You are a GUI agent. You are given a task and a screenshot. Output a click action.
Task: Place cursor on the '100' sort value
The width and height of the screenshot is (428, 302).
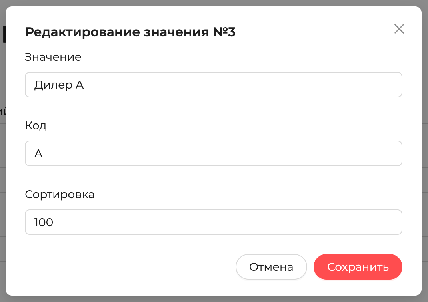click(44, 222)
